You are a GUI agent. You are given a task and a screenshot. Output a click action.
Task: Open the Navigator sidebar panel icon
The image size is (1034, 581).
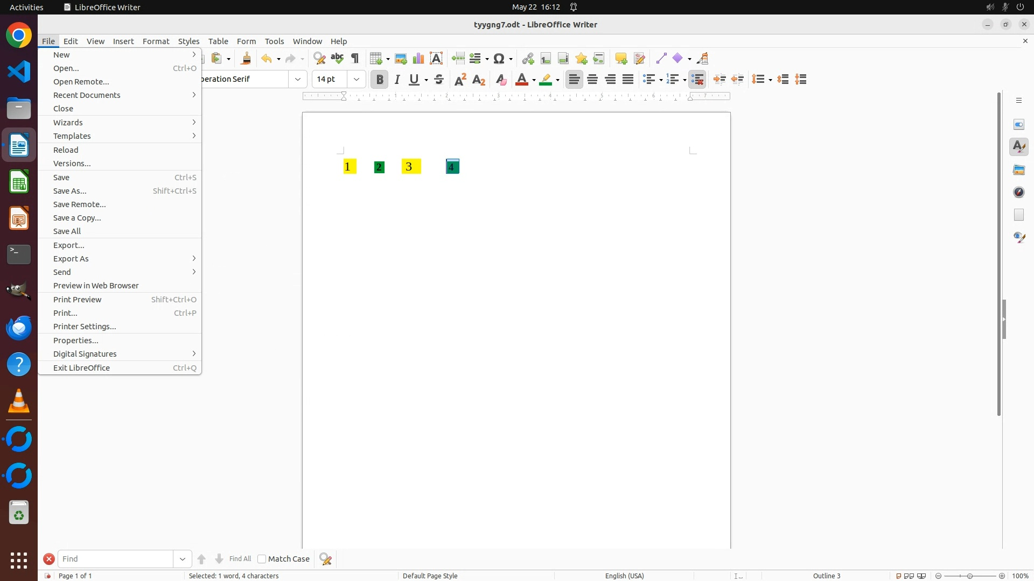click(x=1019, y=192)
